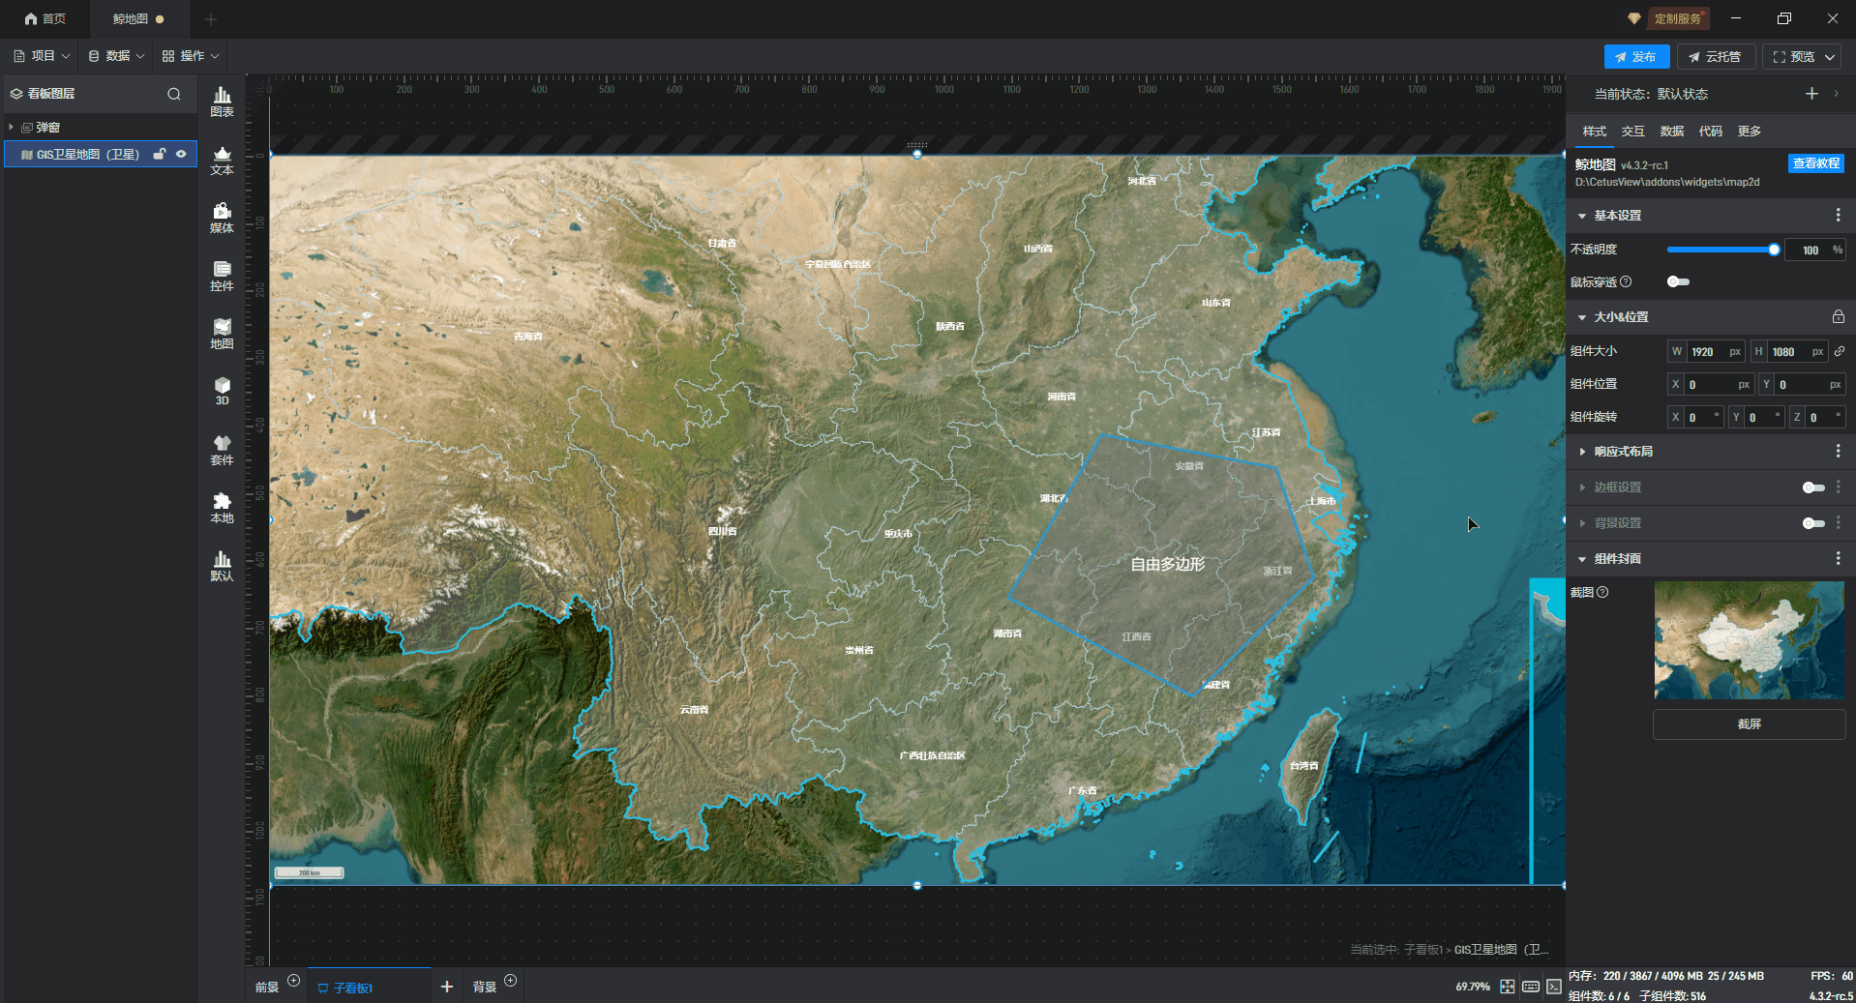Screen dimensions: 1856x1003
Task: Open the 媒体 (media) component category
Action: click(x=222, y=218)
